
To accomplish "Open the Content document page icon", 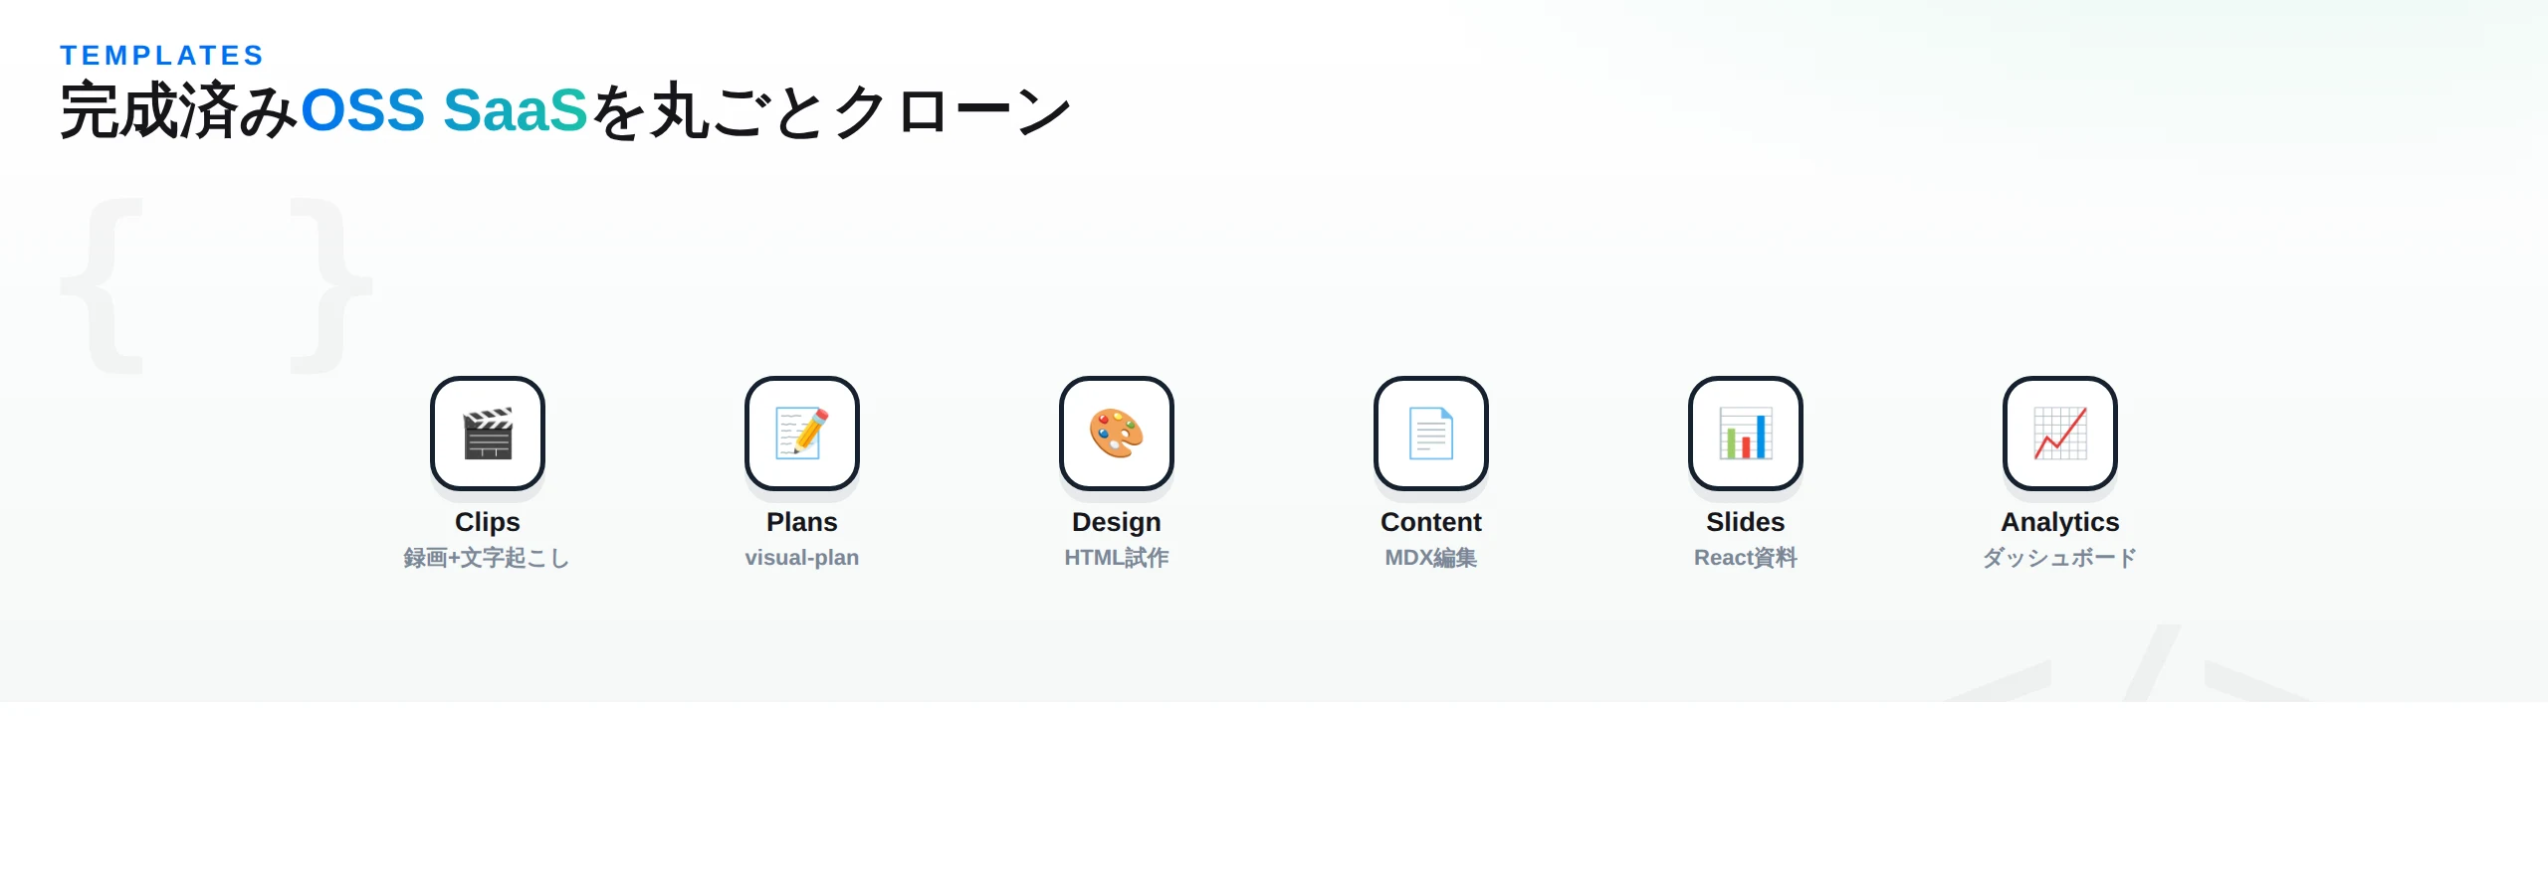I will click(1431, 434).
